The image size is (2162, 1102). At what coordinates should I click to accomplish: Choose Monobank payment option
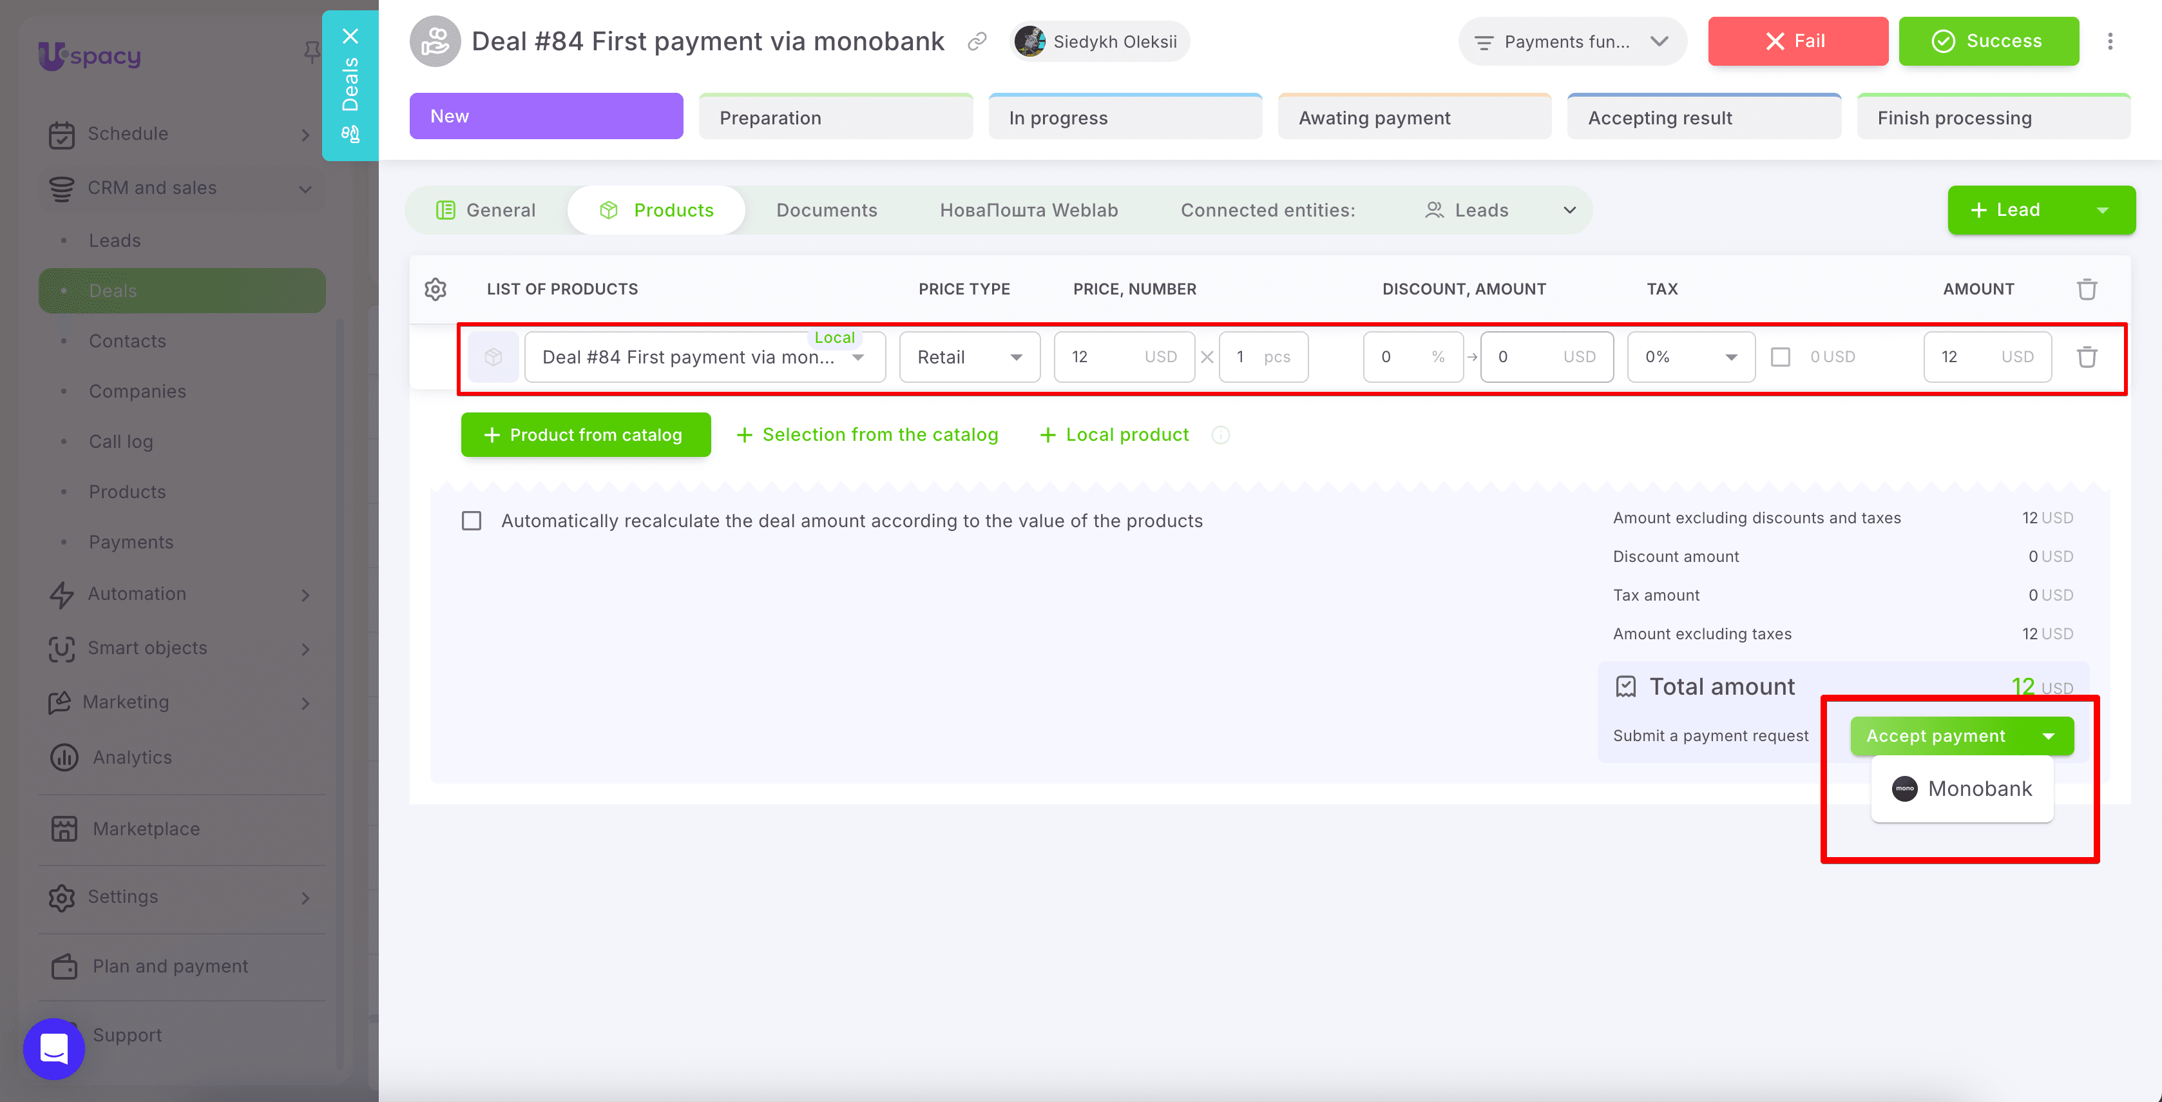pyautogui.click(x=1962, y=789)
